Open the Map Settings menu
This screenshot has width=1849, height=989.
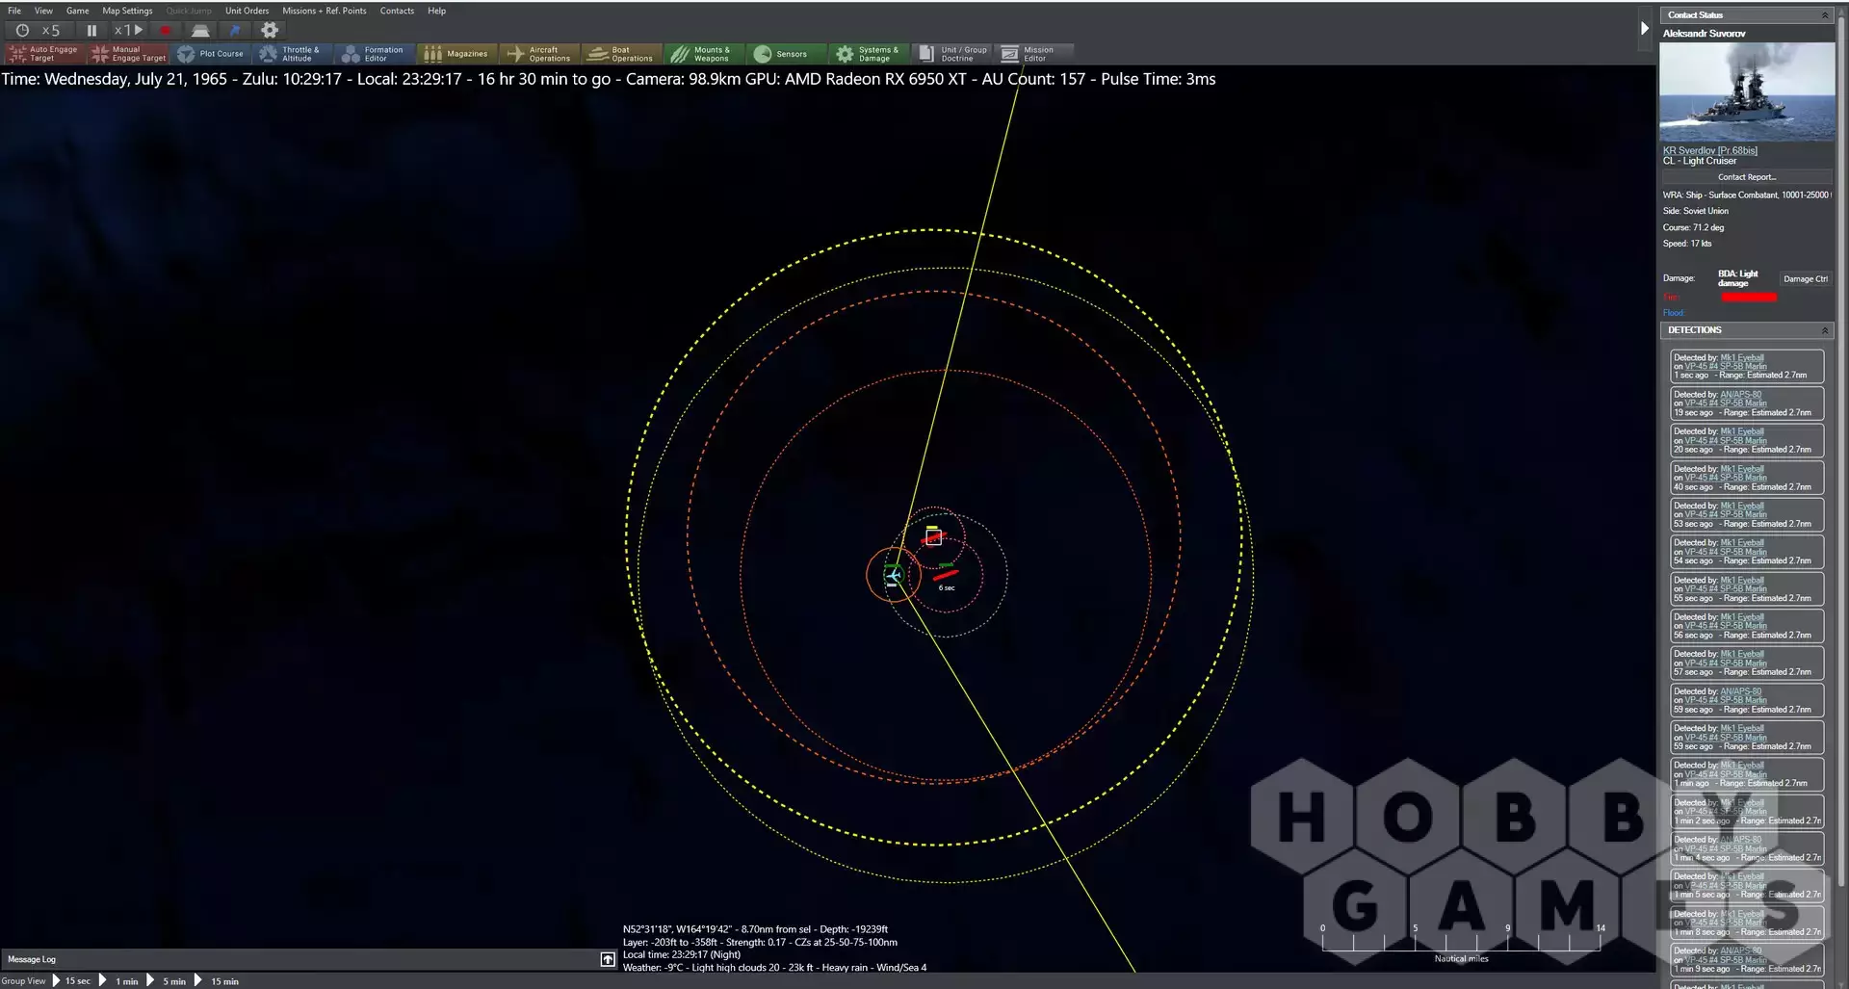coord(127,11)
